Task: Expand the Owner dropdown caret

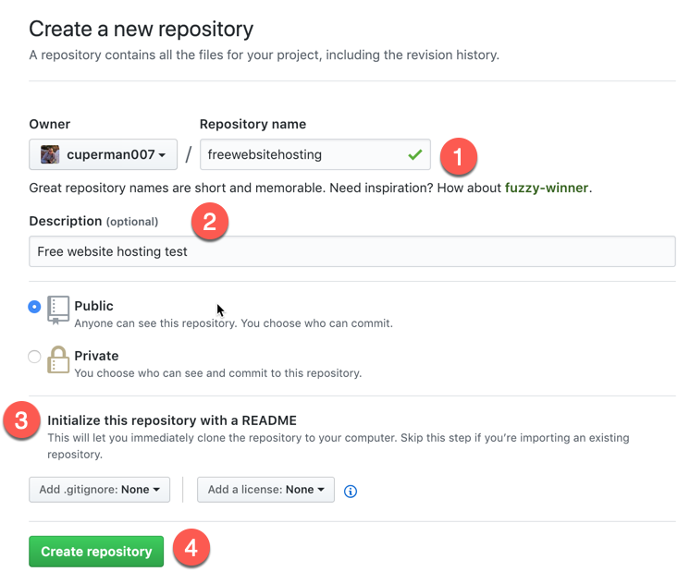Action: tap(163, 155)
